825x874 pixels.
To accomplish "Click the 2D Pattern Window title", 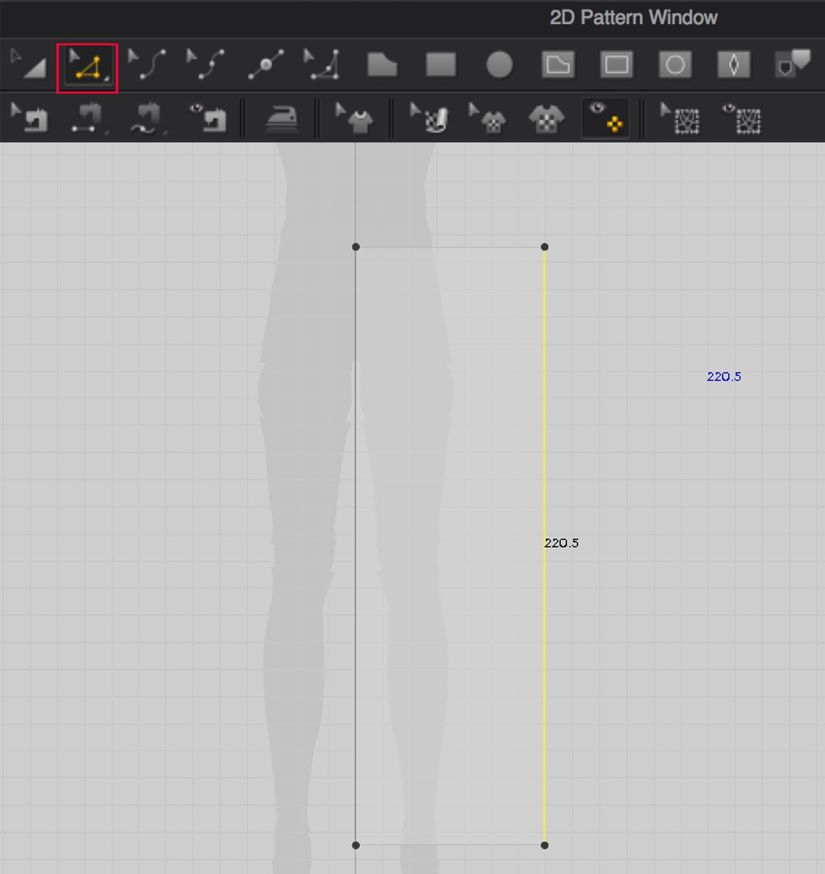I will (633, 18).
